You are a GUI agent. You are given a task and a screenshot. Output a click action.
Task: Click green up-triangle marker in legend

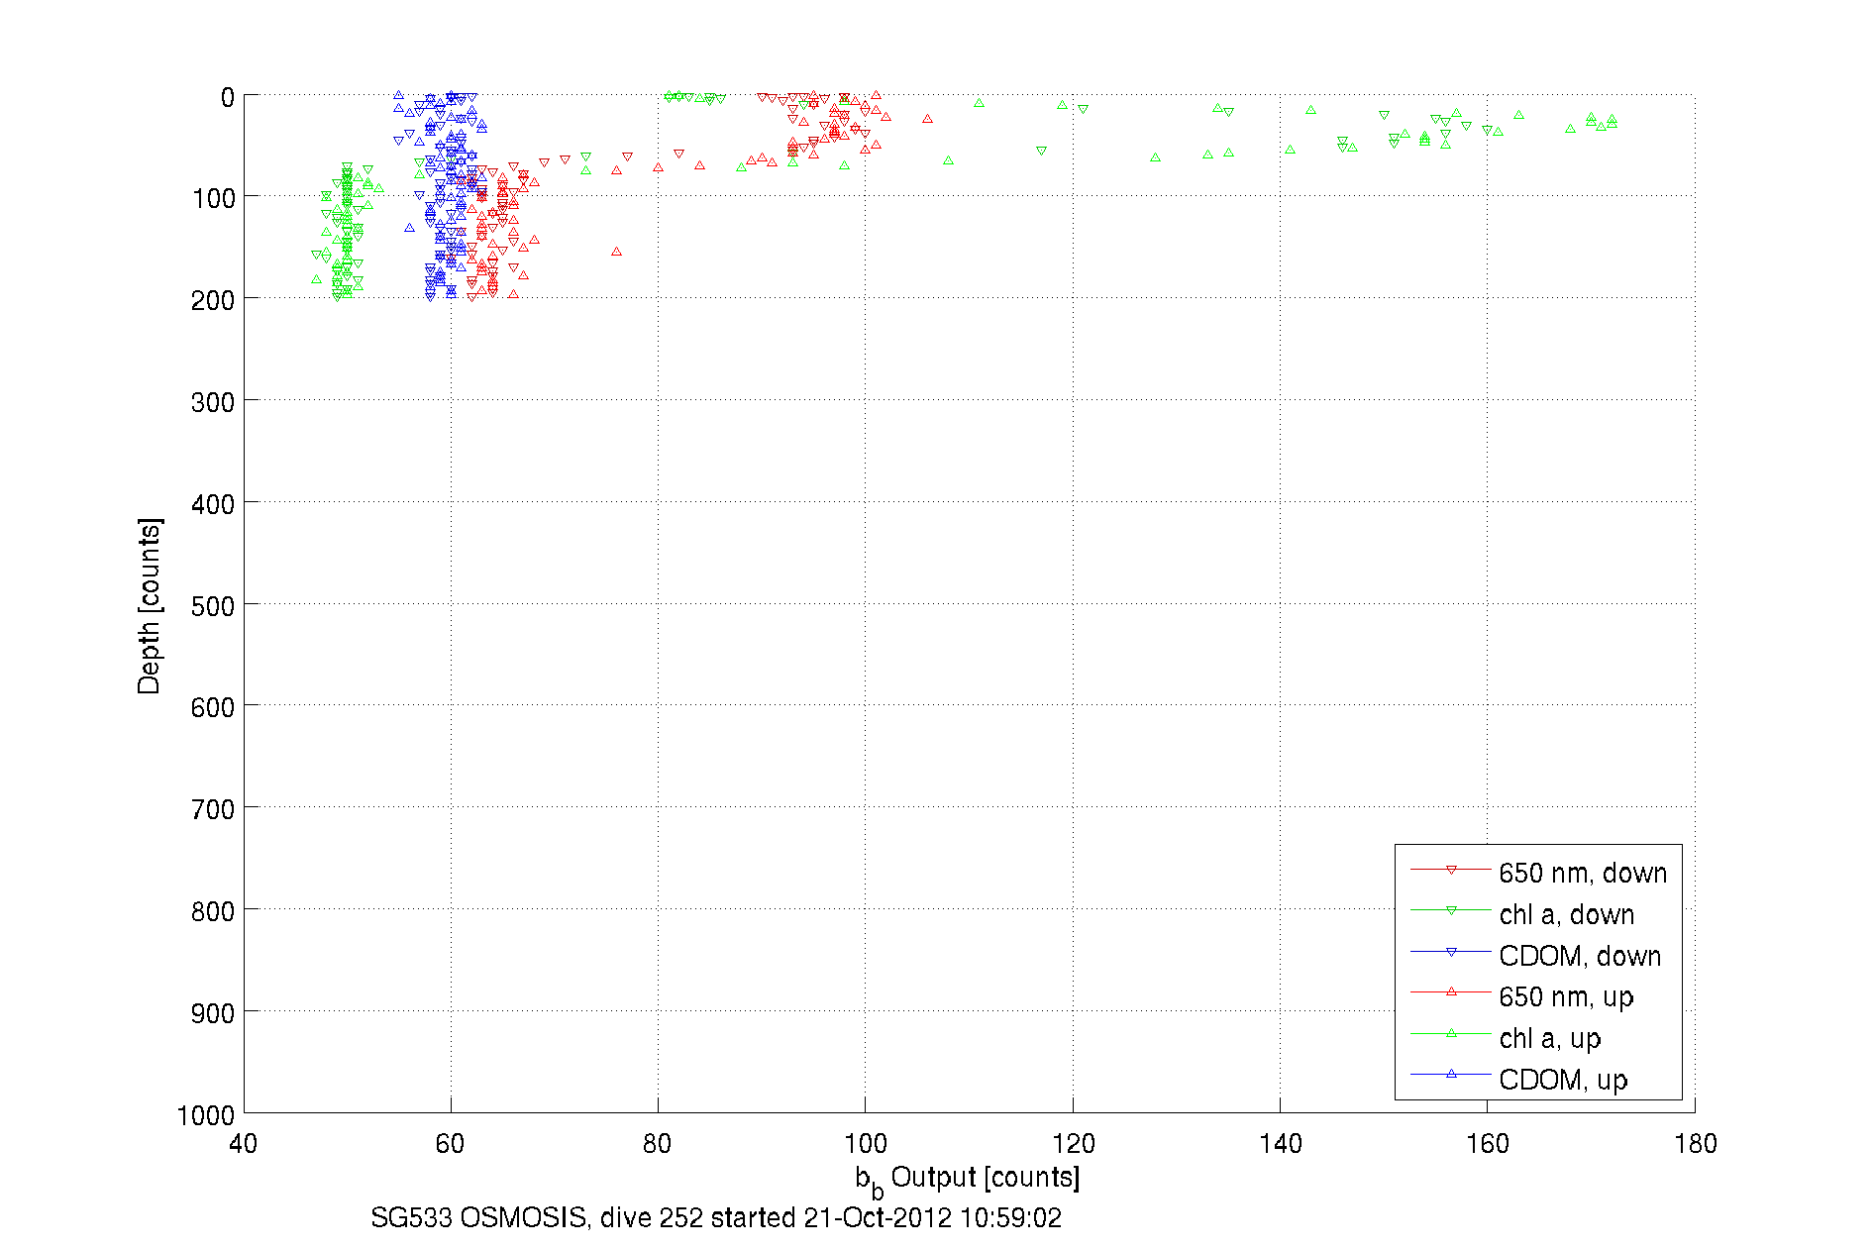1451,1033
